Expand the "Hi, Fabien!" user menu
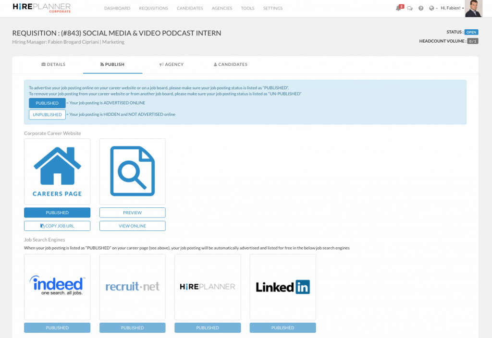 coord(452,8)
